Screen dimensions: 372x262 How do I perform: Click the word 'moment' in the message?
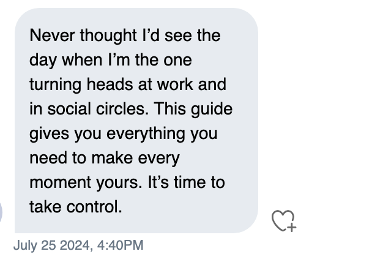[x=60, y=183]
